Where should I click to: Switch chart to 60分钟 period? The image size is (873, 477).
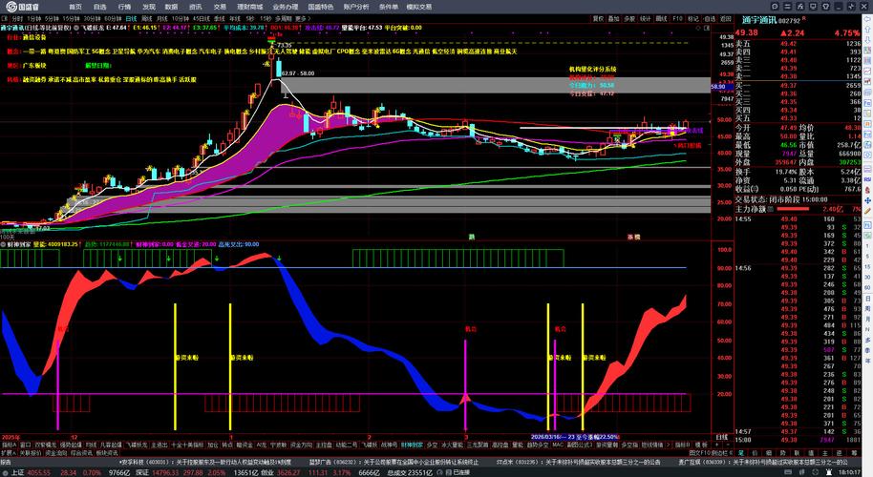click(113, 18)
